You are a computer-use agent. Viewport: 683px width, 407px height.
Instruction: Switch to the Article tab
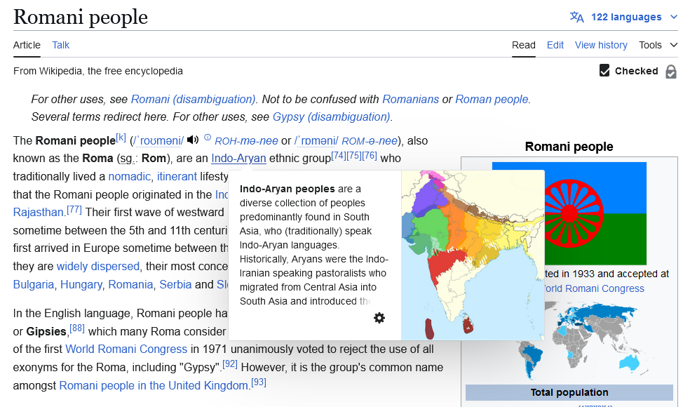click(27, 45)
